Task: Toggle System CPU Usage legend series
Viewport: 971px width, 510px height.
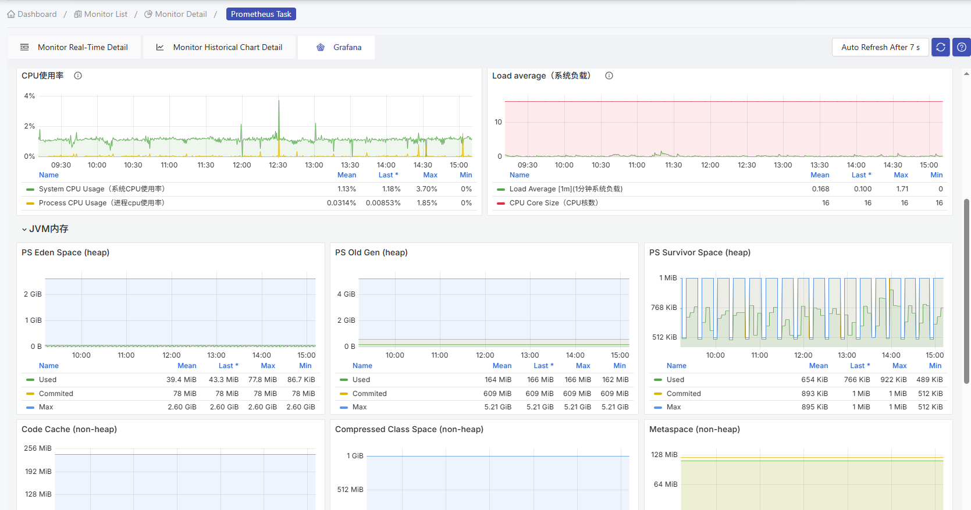Action: tap(102, 189)
